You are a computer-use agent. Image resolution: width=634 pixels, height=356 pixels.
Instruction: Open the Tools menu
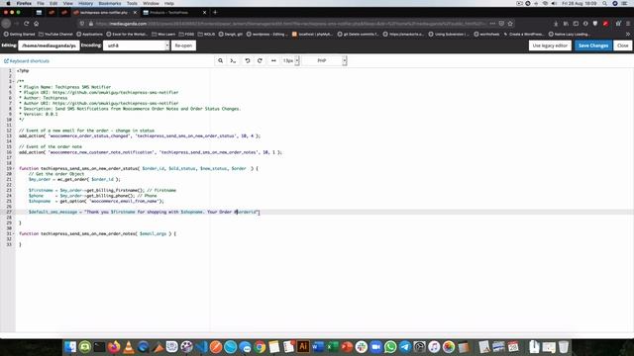[x=132, y=3]
